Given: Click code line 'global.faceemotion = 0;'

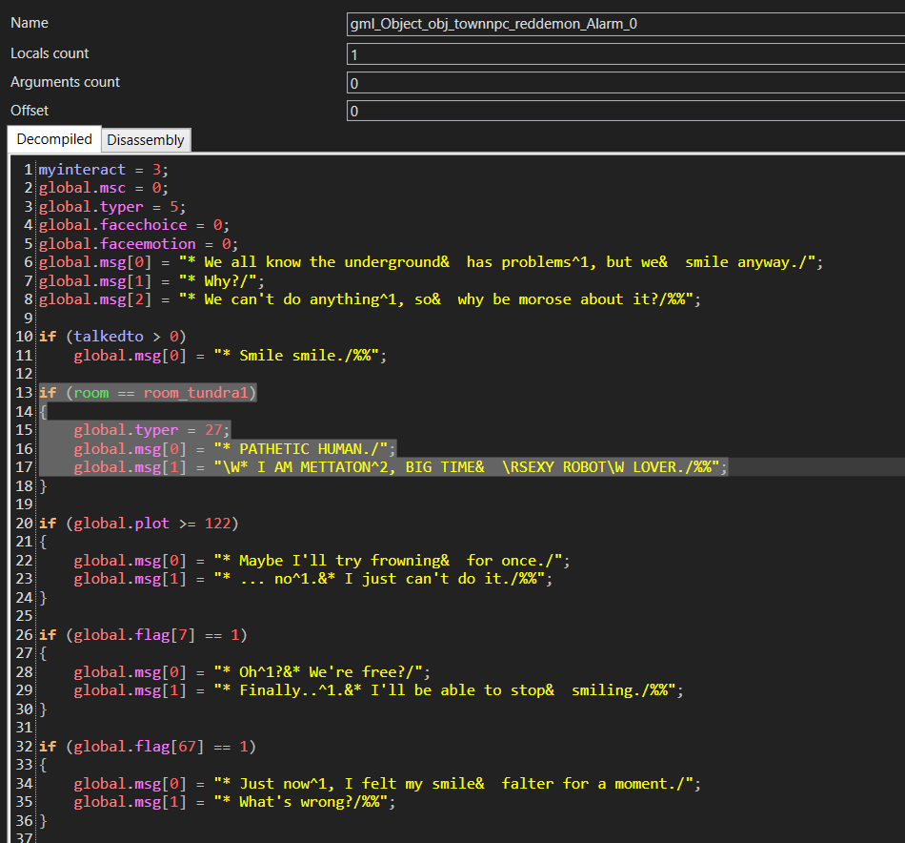Looking at the screenshot, I should click(138, 244).
